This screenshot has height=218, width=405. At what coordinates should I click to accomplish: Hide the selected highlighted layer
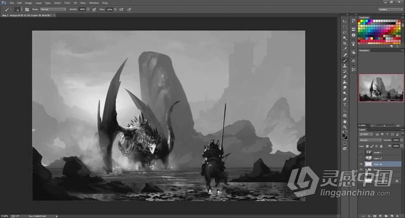[361, 164]
